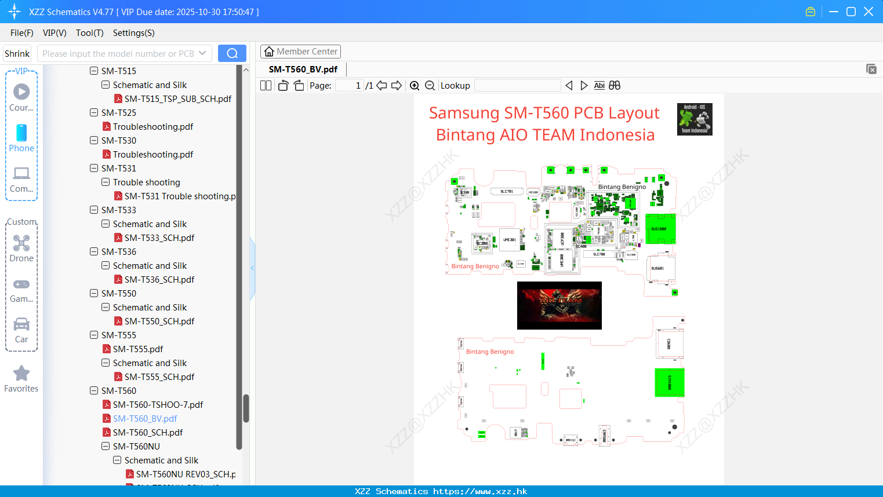Toggle the page layout view icon

[266, 85]
